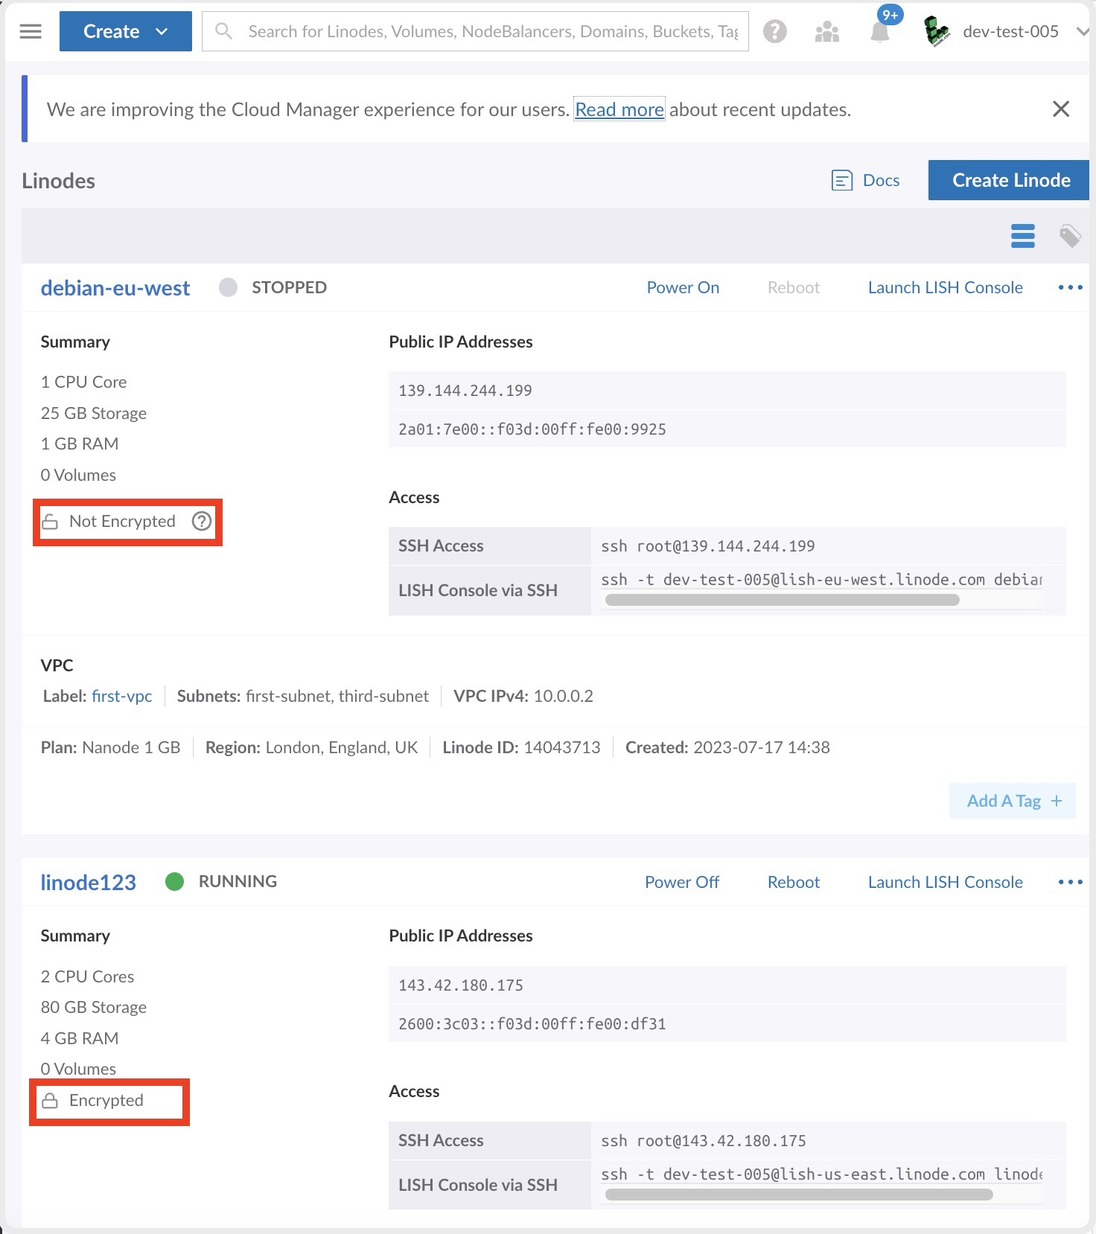This screenshot has height=1234, width=1096.
Task: Open the first-vpc VPC link
Action: (122, 696)
